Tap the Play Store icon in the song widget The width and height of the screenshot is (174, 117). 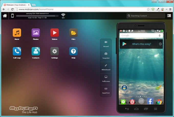click(124, 44)
